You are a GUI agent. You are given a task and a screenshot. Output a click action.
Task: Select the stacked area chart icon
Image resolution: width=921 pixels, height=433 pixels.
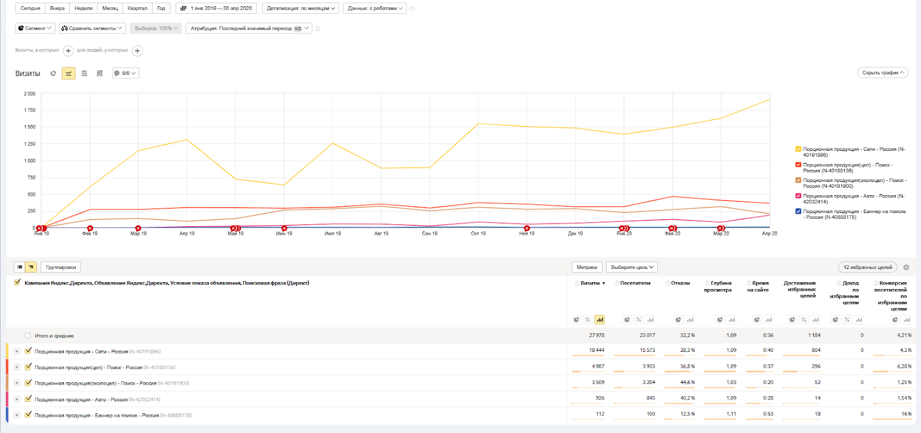tap(84, 73)
